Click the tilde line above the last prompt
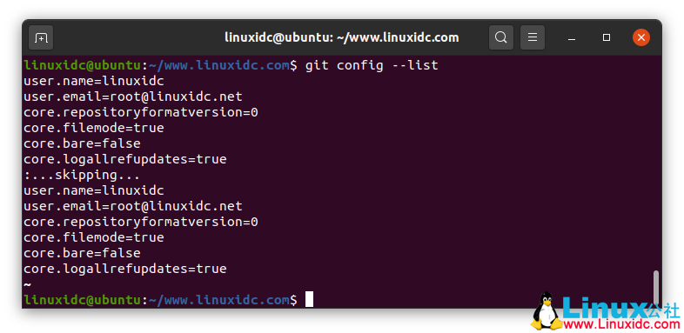 27,284
